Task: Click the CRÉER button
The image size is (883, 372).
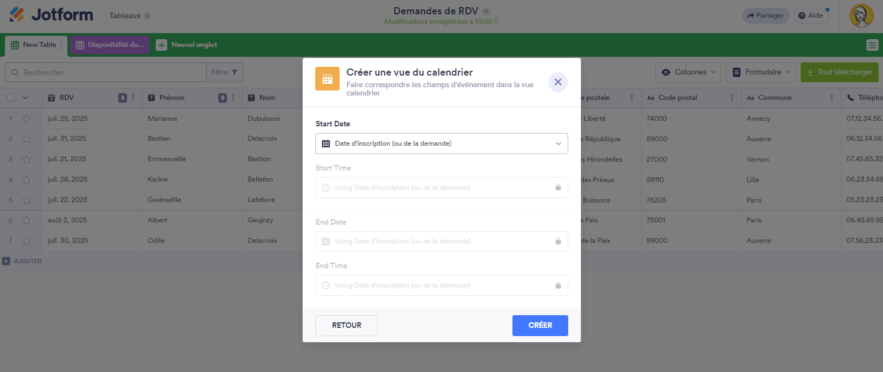Action: point(540,326)
